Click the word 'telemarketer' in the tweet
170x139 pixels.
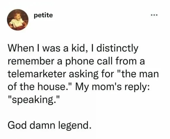click(37, 74)
